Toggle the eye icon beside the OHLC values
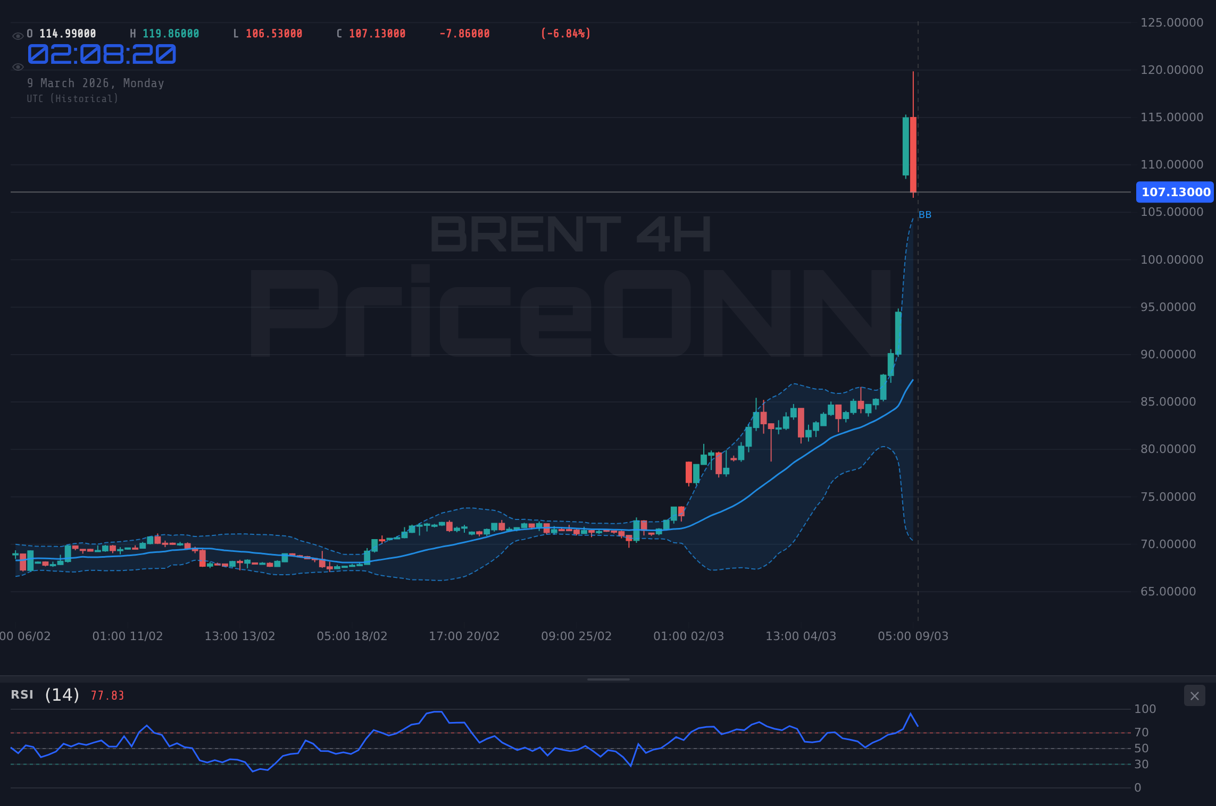This screenshot has height=806, width=1216. coord(18,36)
